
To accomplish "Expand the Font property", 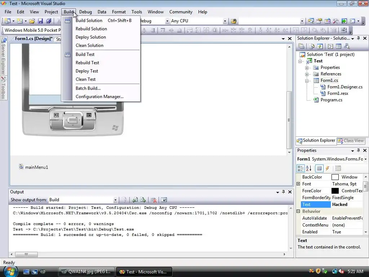I will [x=298, y=184].
